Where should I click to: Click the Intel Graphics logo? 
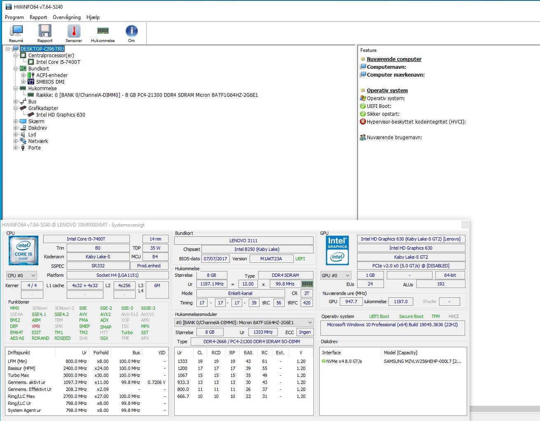coord(337,250)
